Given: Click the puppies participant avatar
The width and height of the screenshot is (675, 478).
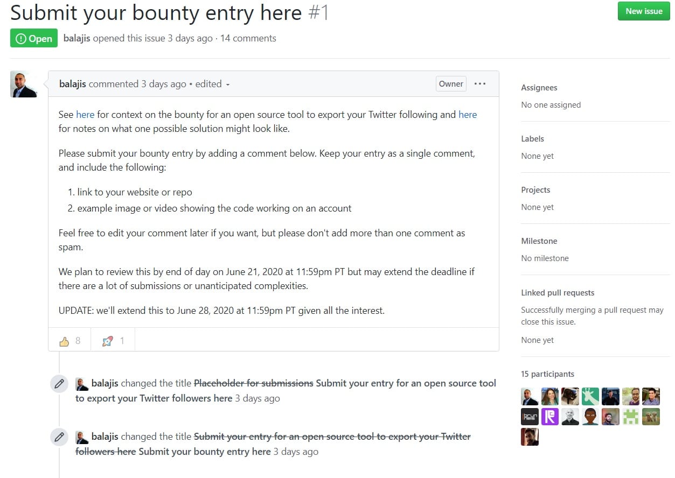Looking at the screenshot, I should [x=651, y=417].
